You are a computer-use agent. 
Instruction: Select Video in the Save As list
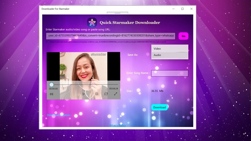[x=170, y=48]
